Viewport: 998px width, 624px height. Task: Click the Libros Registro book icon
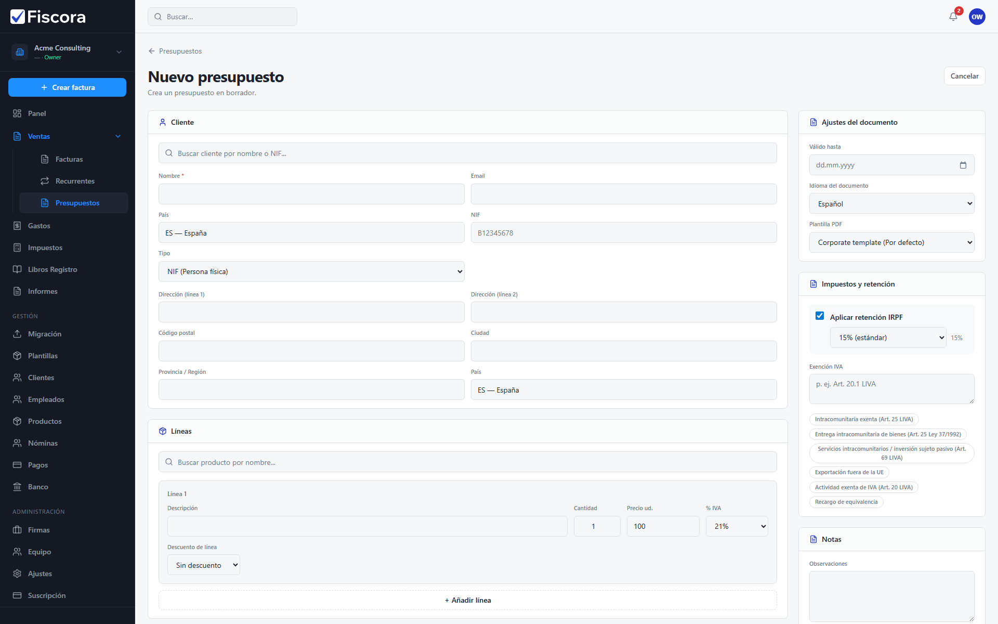pos(17,269)
